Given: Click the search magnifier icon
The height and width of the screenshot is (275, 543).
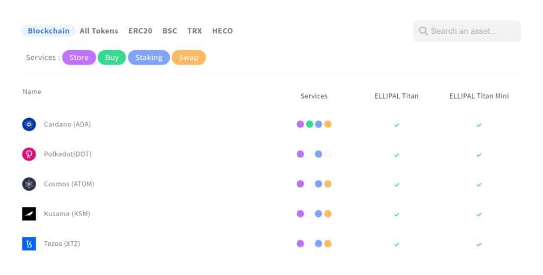Looking at the screenshot, I should [x=423, y=31].
